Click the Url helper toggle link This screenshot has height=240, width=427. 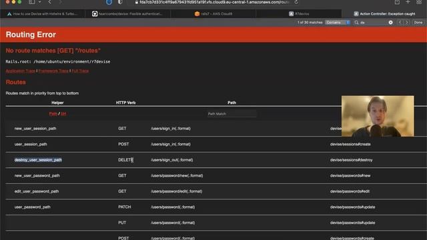[63, 113]
